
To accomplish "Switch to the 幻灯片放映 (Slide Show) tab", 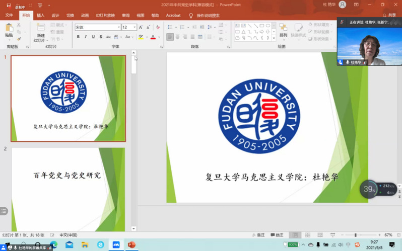I will (105, 16).
